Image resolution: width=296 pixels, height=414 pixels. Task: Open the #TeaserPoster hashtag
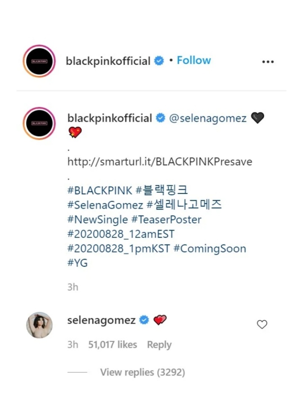coord(167,219)
